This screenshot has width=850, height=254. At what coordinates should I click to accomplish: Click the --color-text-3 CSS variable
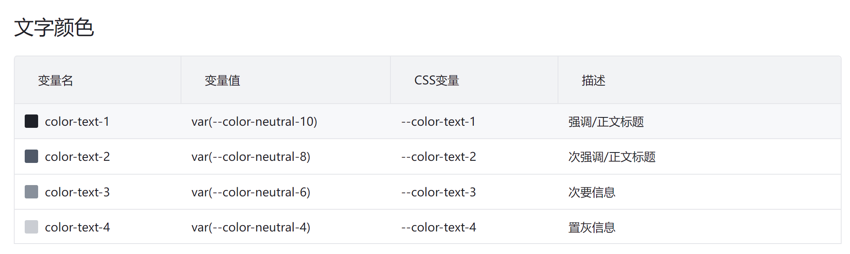click(439, 192)
